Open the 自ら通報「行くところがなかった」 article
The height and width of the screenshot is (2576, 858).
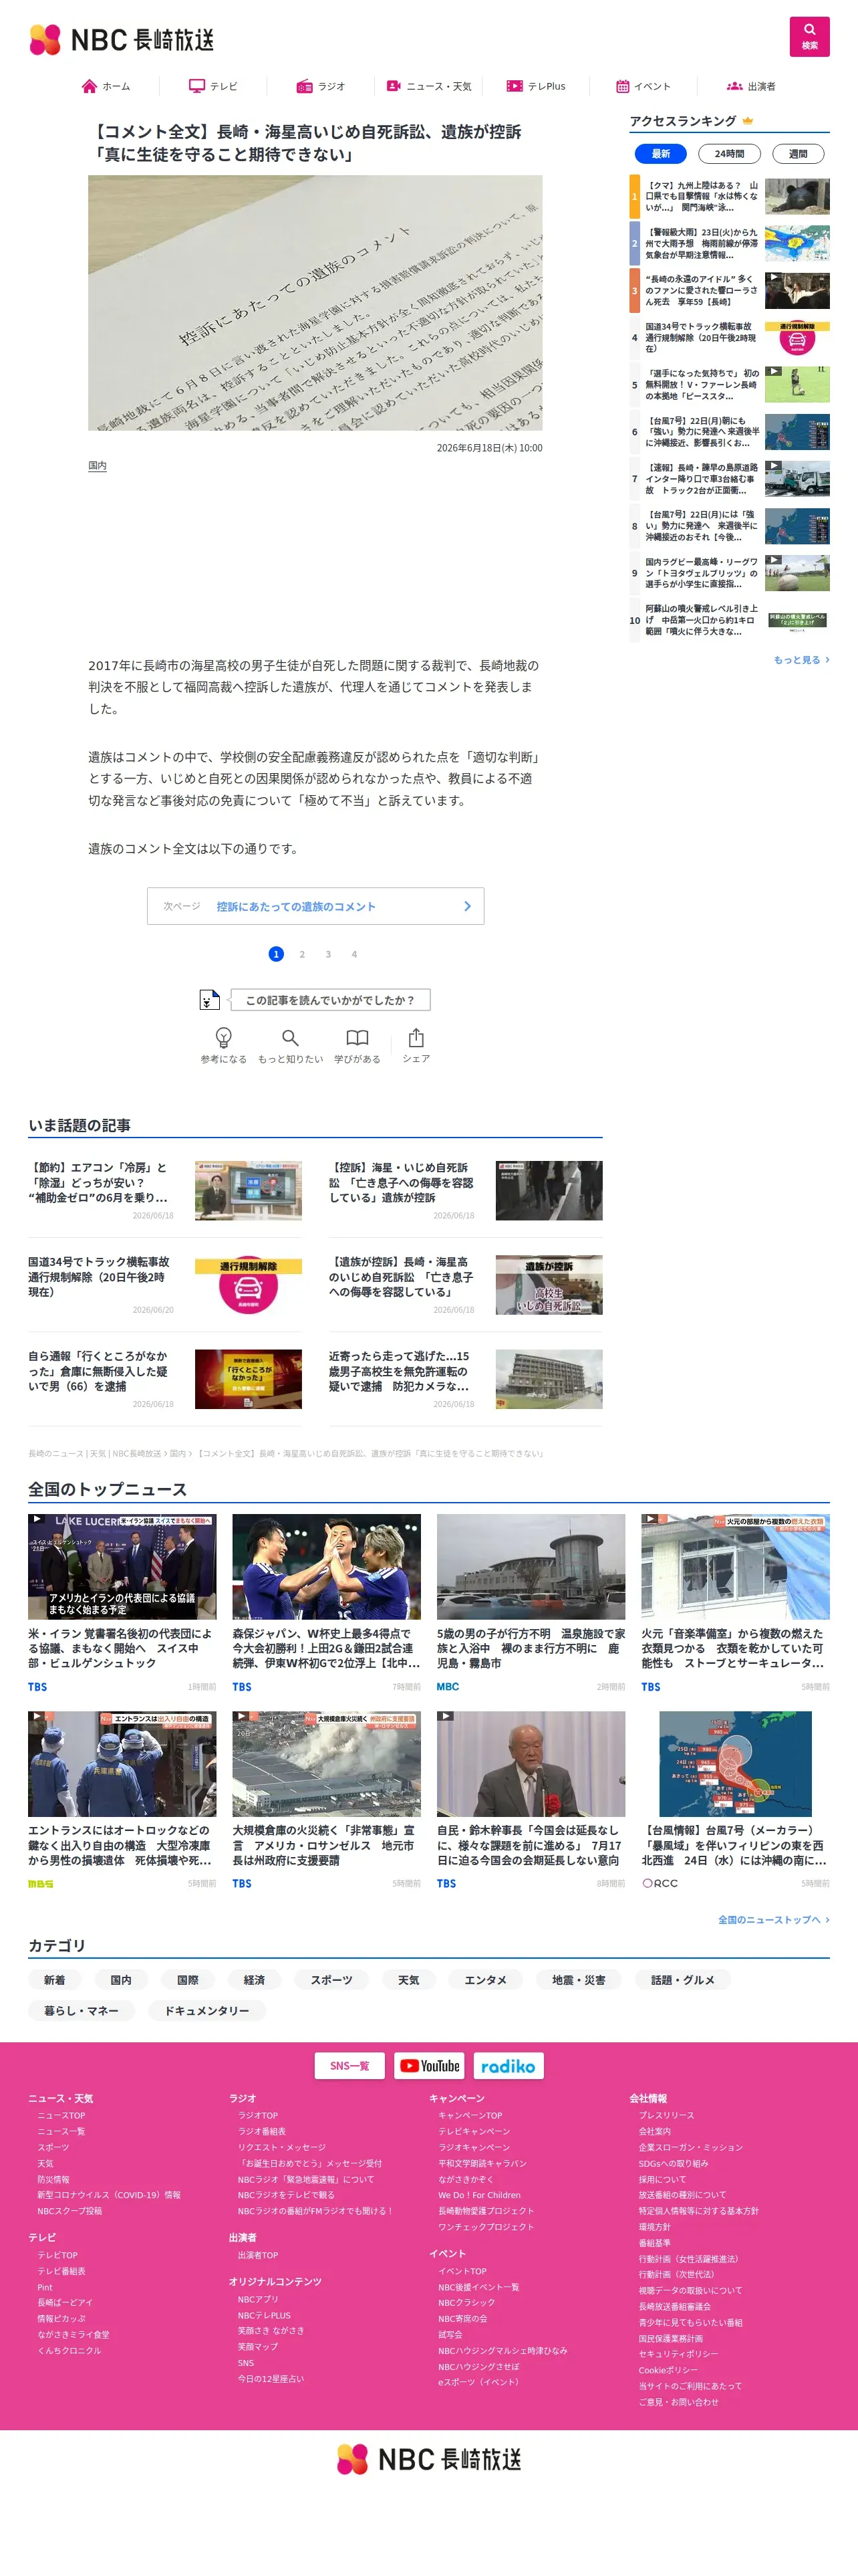165,1379
